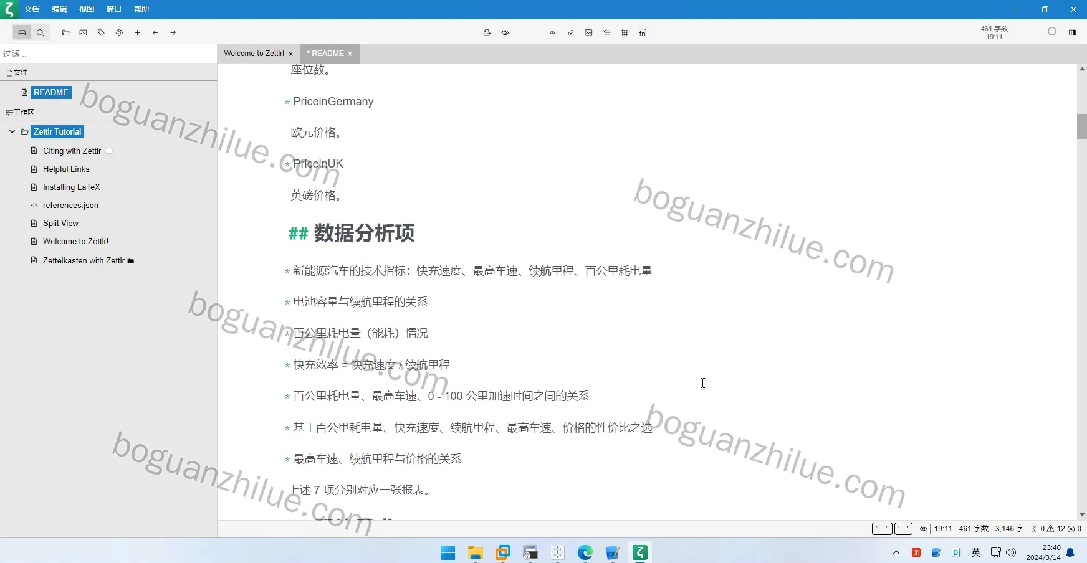Open the Split View file

coord(60,224)
